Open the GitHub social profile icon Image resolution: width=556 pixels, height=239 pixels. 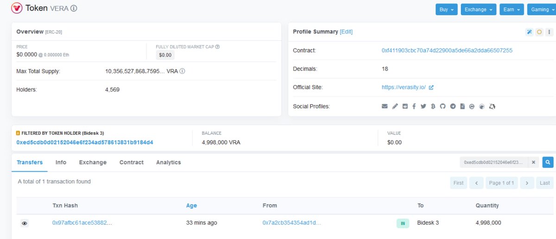[x=442, y=107]
